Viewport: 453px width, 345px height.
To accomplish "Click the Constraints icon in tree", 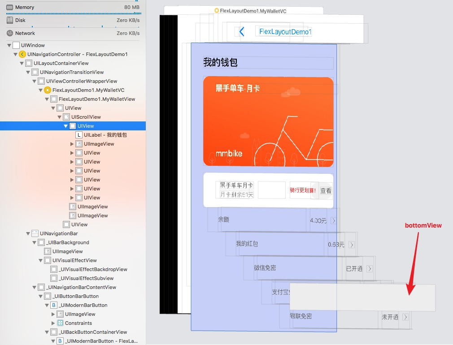I will 60,323.
